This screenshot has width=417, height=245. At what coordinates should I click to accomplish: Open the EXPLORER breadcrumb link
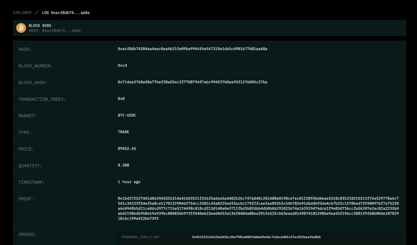pos(22,13)
